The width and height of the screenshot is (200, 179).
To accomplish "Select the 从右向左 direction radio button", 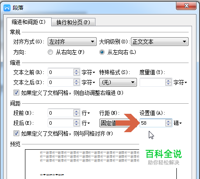I will click(x=50, y=52).
